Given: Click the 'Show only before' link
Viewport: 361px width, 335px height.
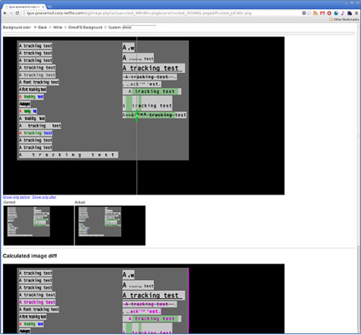Looking at the screenshot, I should coord(17,197).
